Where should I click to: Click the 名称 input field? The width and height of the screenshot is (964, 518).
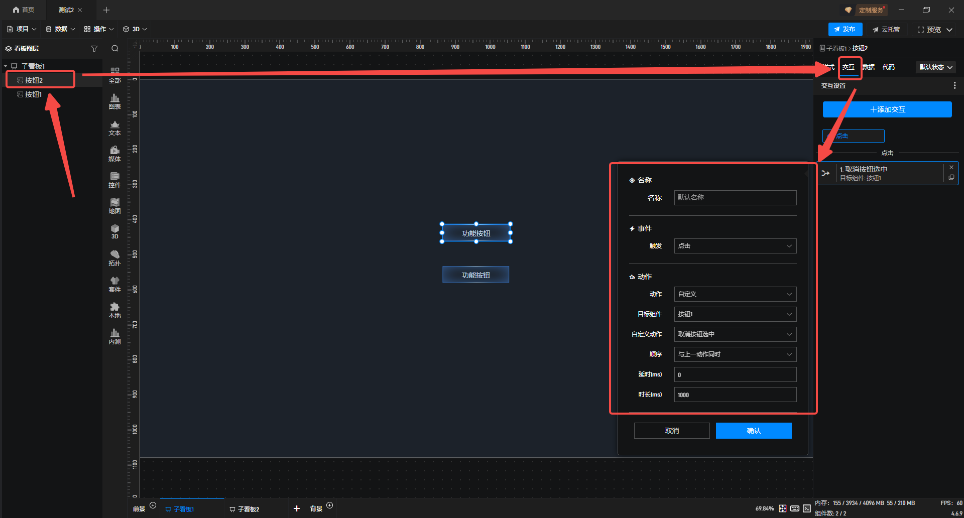point(735,198)
